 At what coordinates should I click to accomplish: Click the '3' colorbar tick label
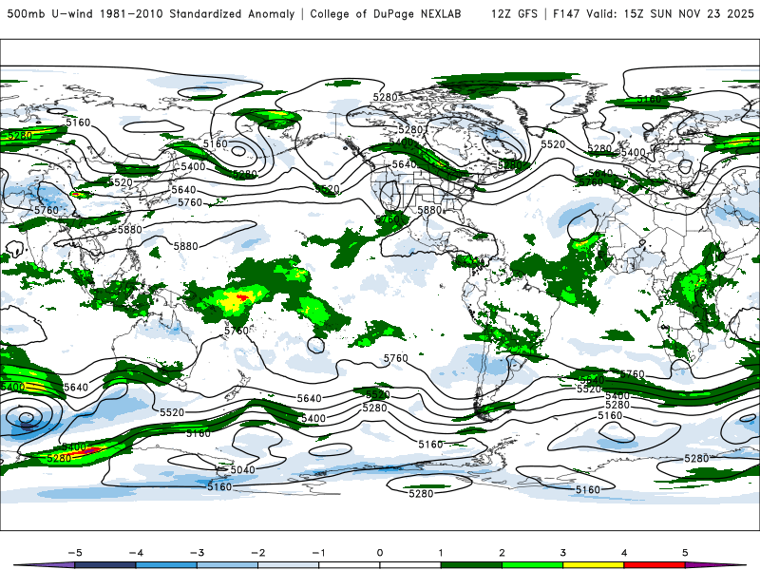pos(563,553)
